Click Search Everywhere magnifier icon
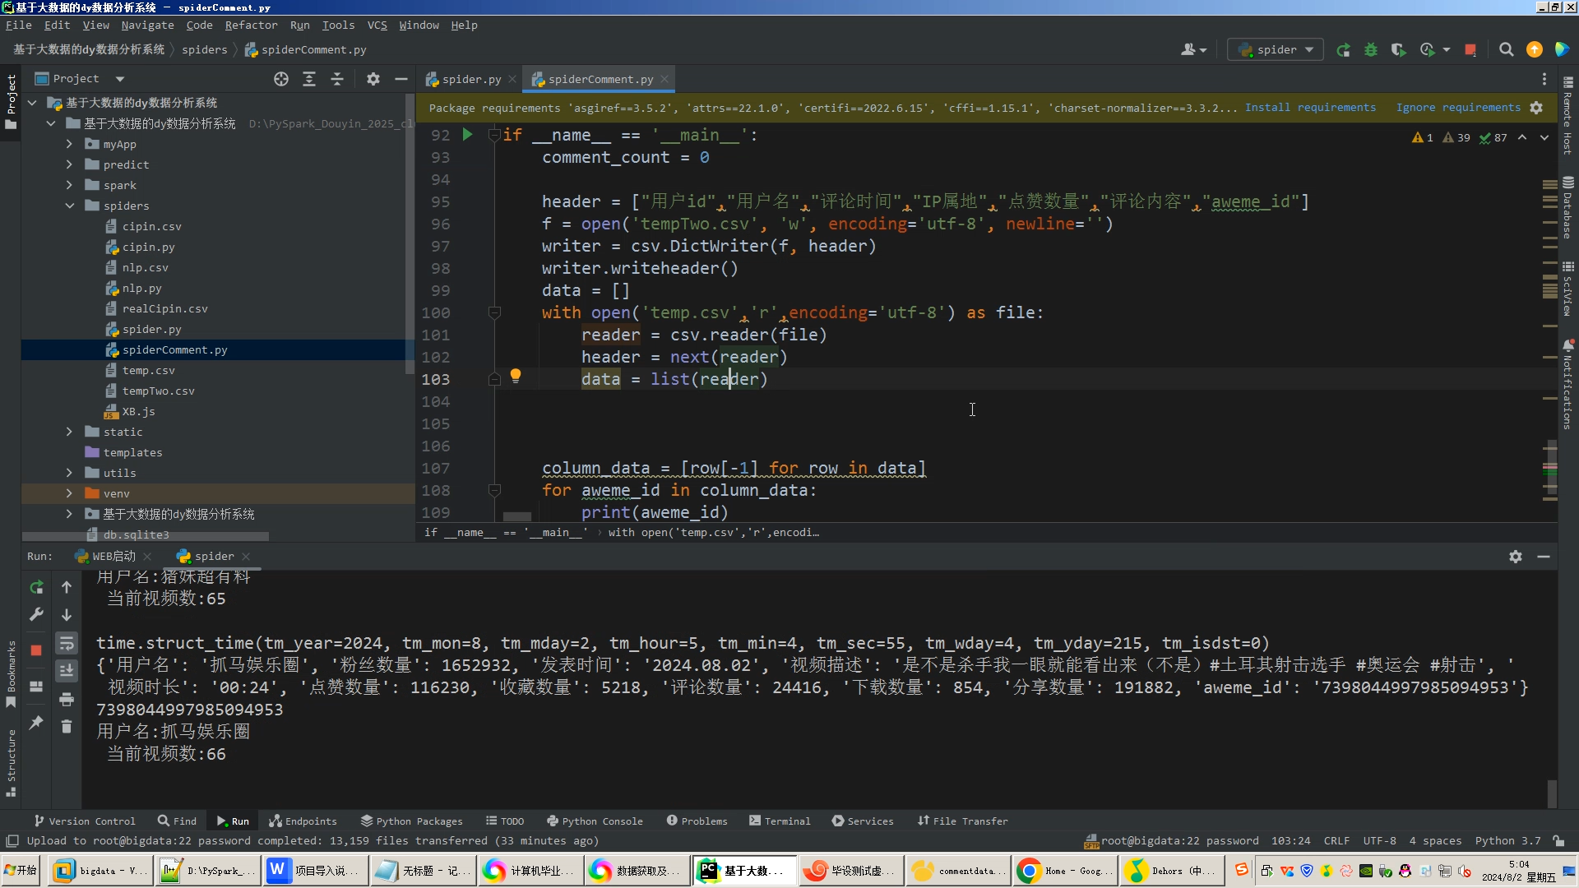The height and width of the screenshot is (888, 1579). (x=1506, y=50)
